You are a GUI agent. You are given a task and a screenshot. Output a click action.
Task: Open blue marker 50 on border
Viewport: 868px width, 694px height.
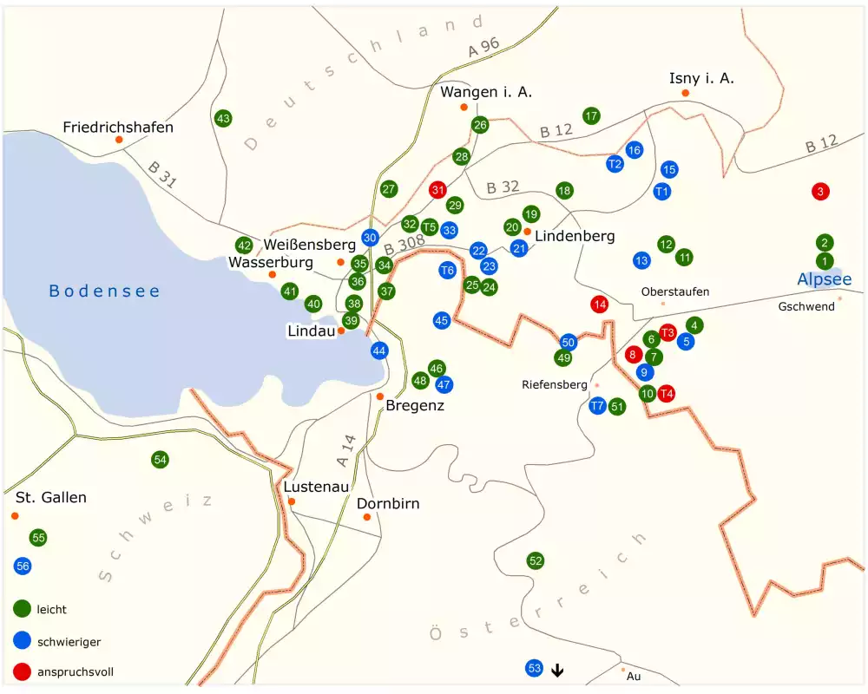tap(569, 343)
